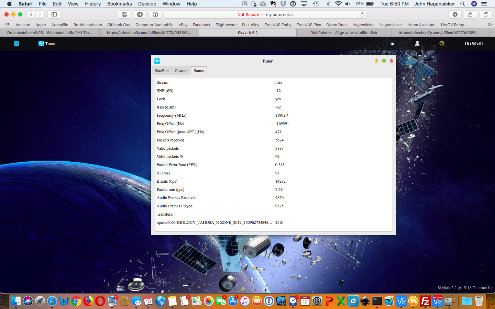Select the Skylark 5.2 browser tab
The height and width of the screenshot is (309, 495).
247,33
